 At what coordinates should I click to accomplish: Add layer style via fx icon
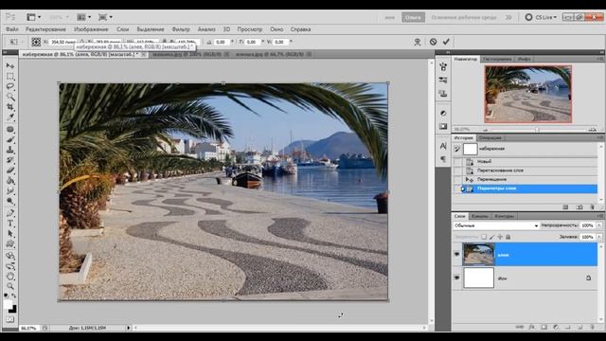[x=532, y=327]
